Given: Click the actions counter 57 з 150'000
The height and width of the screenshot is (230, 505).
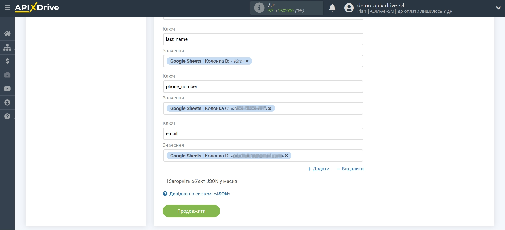Looking at the screenshot, I should pos(286,11).
